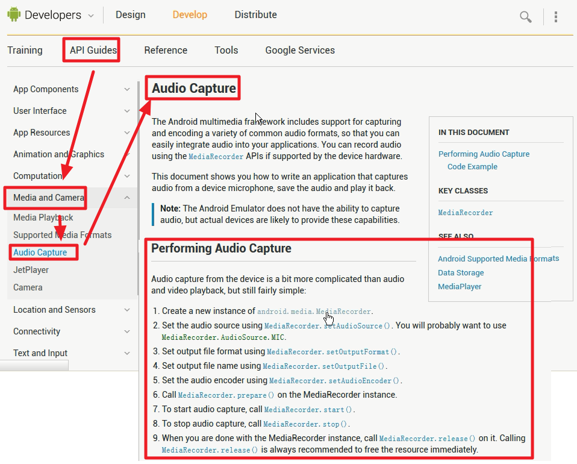Jump to Performing Audio Capture section link
Image resolution: width=577 pixels, height=464 pixels.
click(484, 154)
